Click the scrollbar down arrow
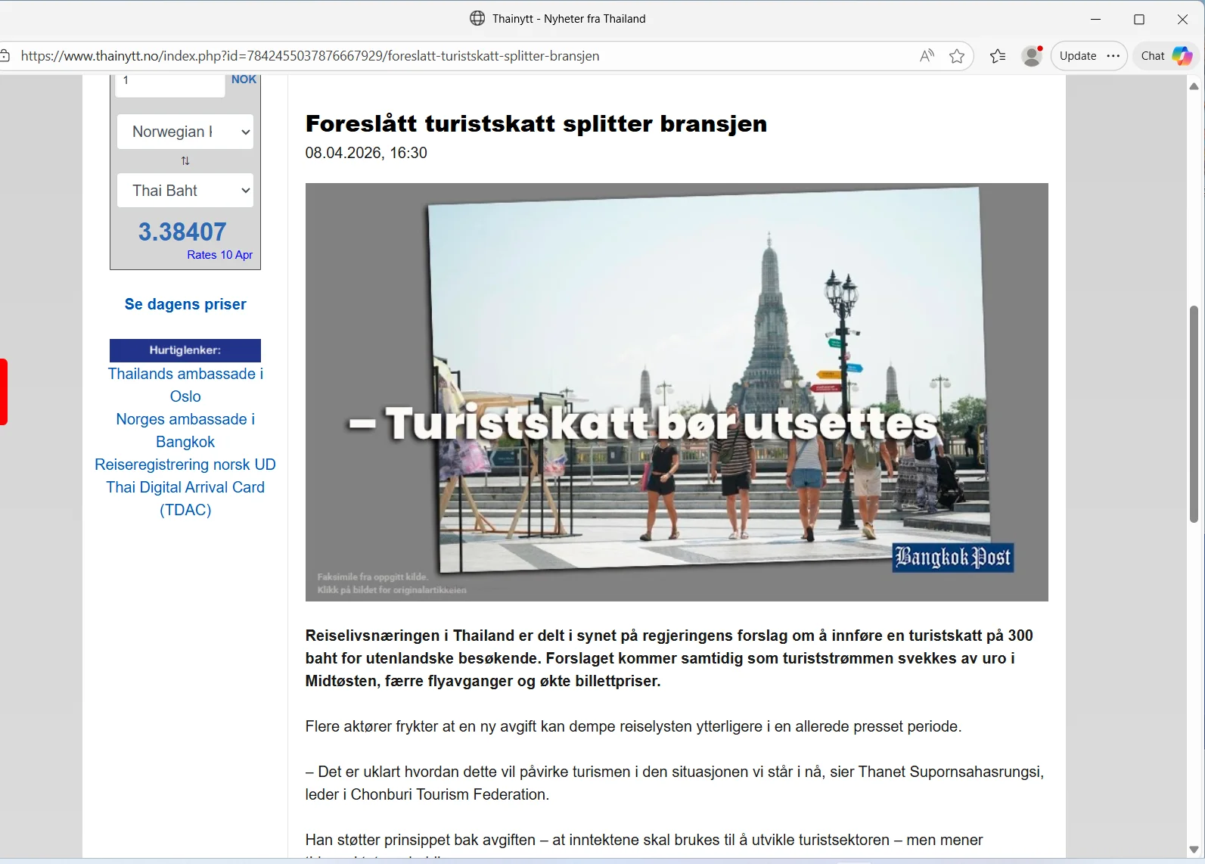The width and height of the screenshot is (1205, 864). coord(1194,850)
